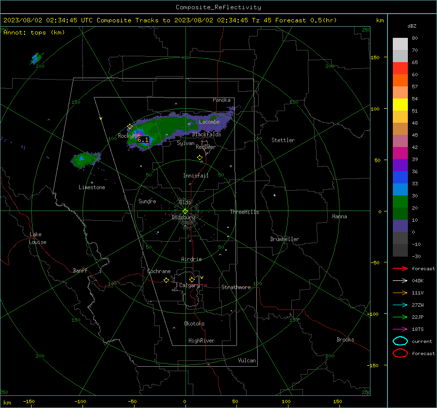Pick the magenta dBZ legend swatch
Screen dimensions: 437x408
[400, 153]
